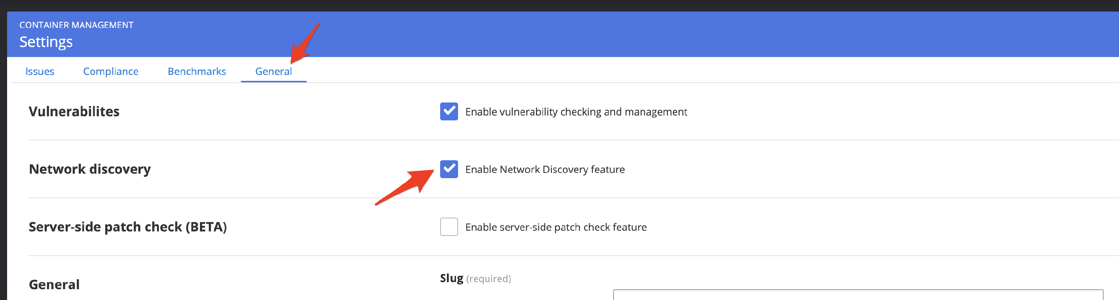Click the Server-side patch check (BETA) heading
The height and width of the screenshot is (300, 1119).
tap(128, 227)
